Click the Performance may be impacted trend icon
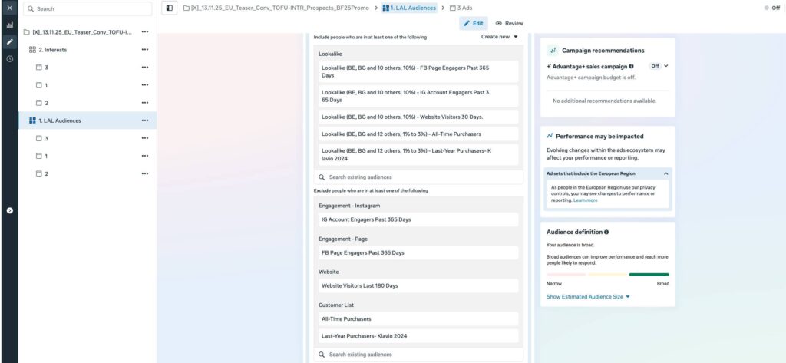 pos(550,136)
